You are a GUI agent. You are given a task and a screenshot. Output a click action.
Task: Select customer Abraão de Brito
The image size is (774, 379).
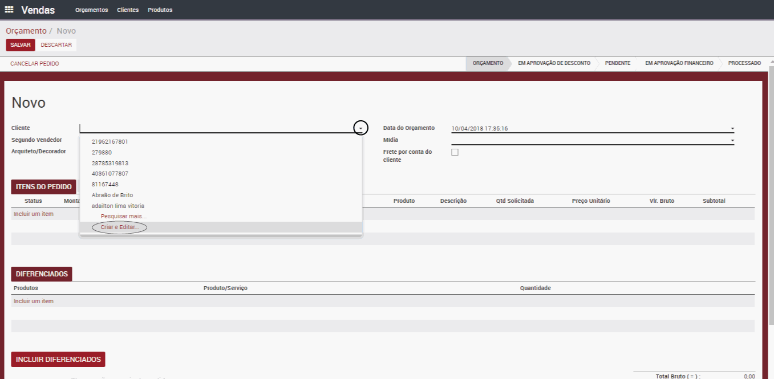pyautogui.click(x=112, y=195)
